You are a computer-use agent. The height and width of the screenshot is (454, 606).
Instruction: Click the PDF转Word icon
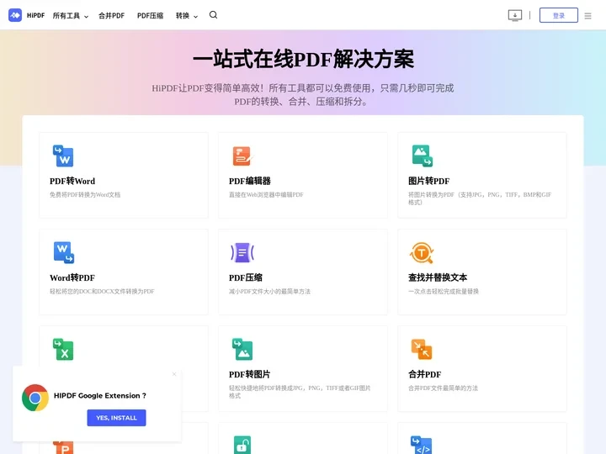point(63,156)
